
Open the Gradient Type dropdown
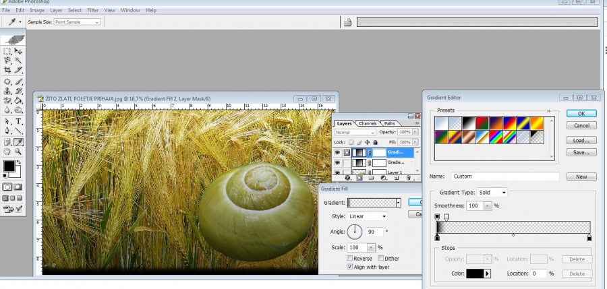click(x=493, y=192)
